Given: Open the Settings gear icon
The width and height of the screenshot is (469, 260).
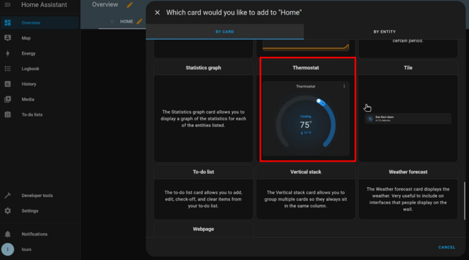Looking at the screenshot, I should 8,211.
